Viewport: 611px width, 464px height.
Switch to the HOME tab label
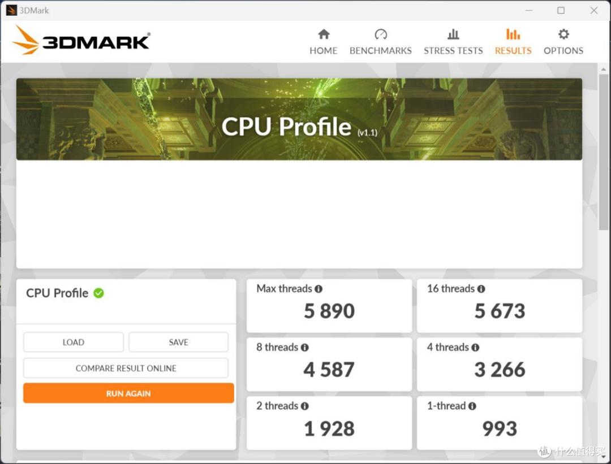coord(324,51)
